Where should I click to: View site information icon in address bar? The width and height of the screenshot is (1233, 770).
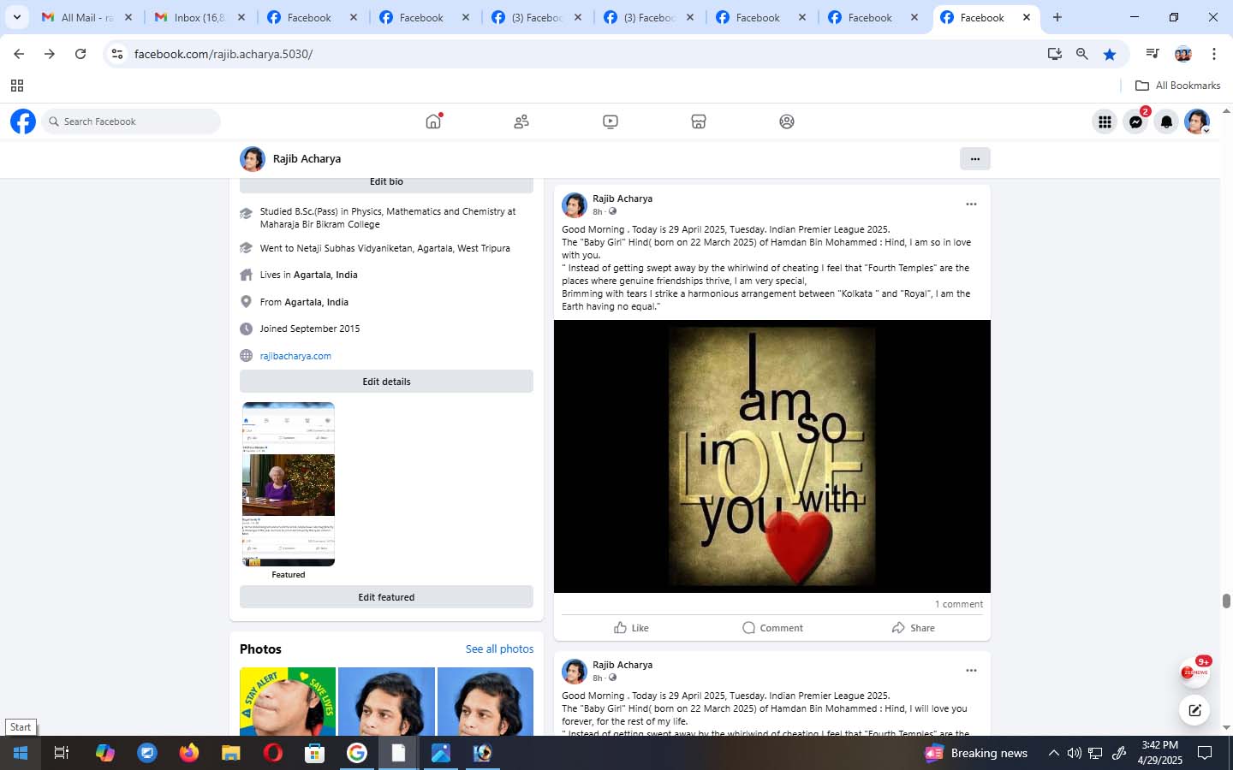point(117,54)
